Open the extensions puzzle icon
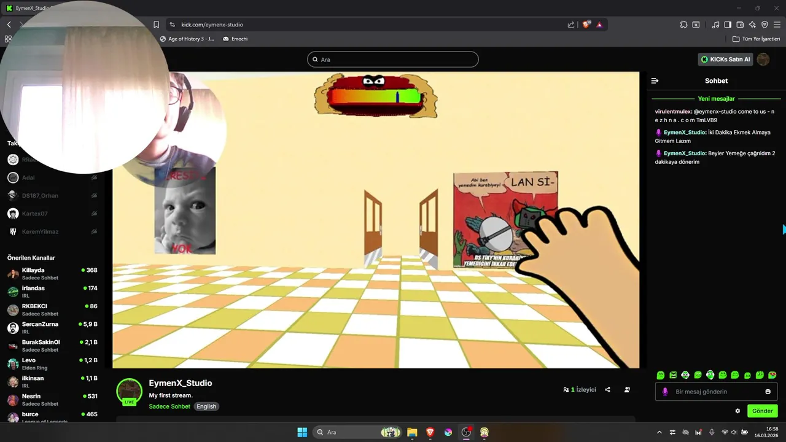Image resolution: width=786 pixels, height=442 pixels. (x=683, y=25)
